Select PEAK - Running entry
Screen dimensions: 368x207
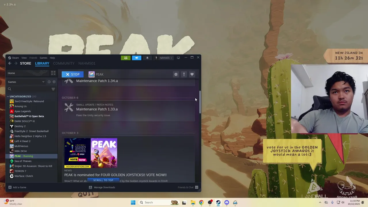pos(32,156)
